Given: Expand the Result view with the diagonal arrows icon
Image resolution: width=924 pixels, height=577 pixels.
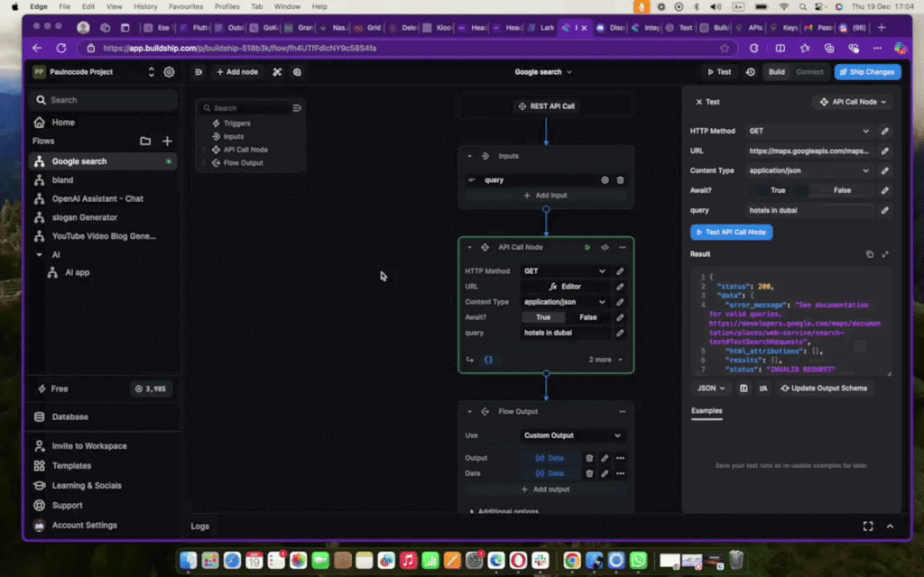Looking at the screenshot, I should click(x=885, y=254).
